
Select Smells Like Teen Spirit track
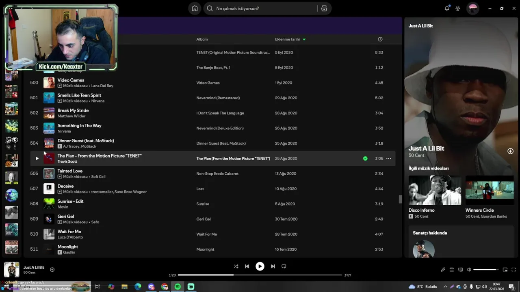tap(79, 95)
